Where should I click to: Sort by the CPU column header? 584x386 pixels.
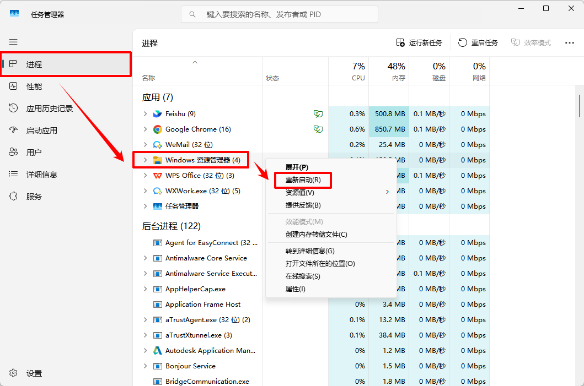click(x=349, y=72)
